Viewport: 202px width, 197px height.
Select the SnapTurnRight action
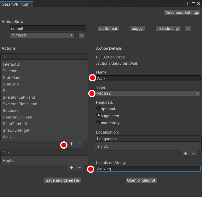(x=44, y=130)
